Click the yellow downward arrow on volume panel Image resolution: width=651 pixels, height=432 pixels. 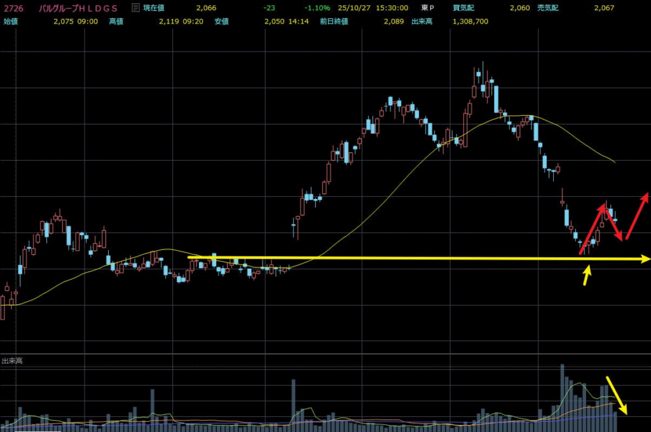[617, 395]
